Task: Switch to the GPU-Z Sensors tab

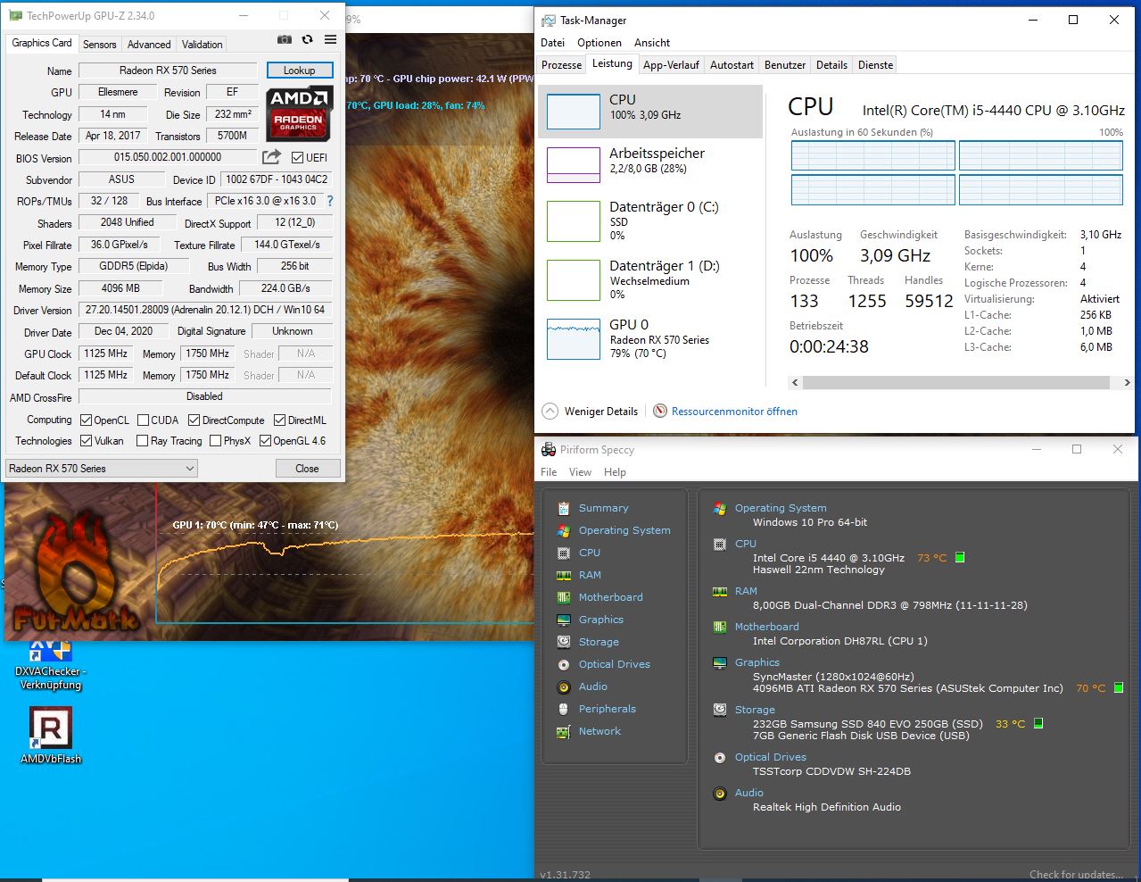Action: 99,45
